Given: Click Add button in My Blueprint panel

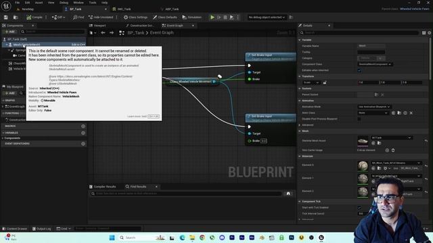Looking at the screenshot, I should coord(9,93).
